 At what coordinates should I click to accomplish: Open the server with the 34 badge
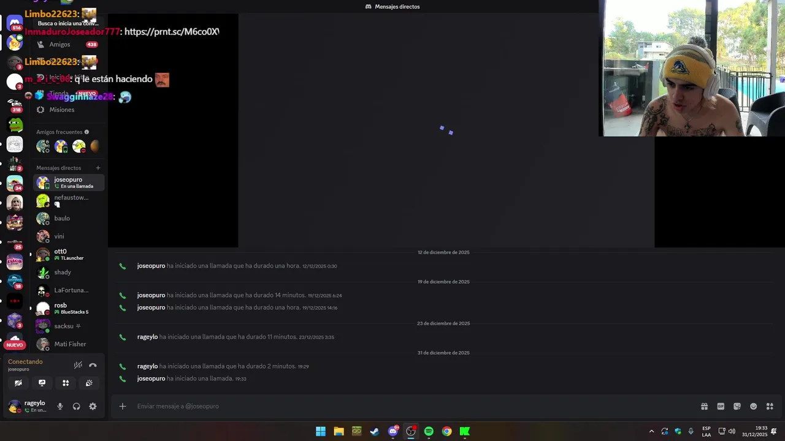pyautogui.click(x=15, y=183)
